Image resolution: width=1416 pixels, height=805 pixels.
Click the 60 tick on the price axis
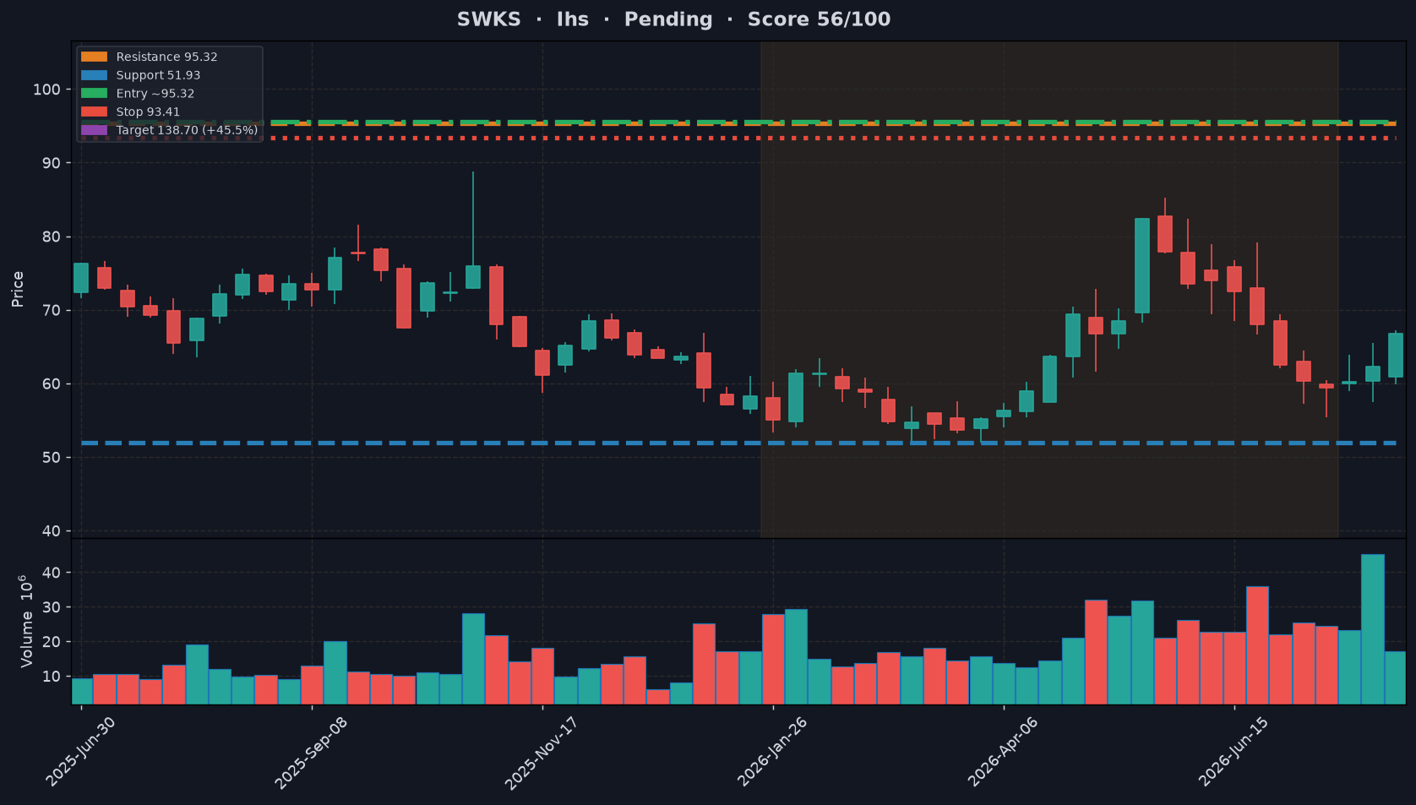(x=52, y=383)
